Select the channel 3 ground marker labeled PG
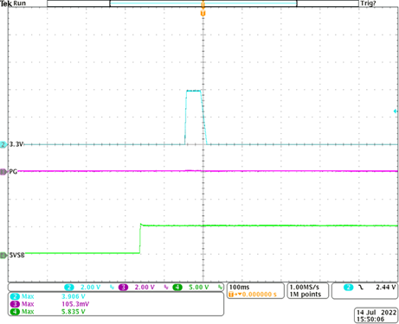The height and width of the screenshot is (324, 399). (3, 172)
